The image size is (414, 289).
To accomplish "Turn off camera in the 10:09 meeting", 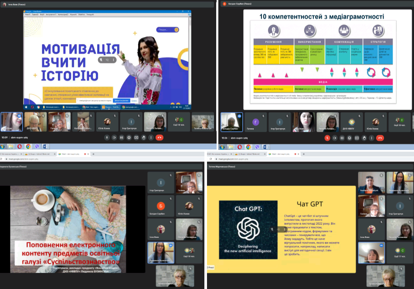I will (114, 137).
